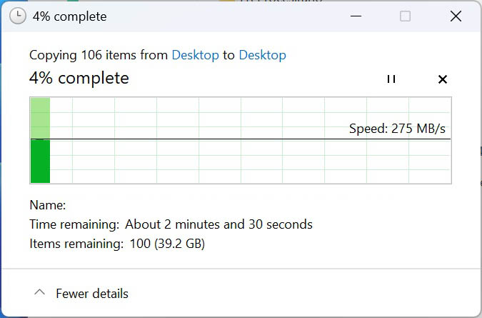Collapse the dialog with Fewer details
This screenshot has height=318, width=482.
click(x=81, y=294)
